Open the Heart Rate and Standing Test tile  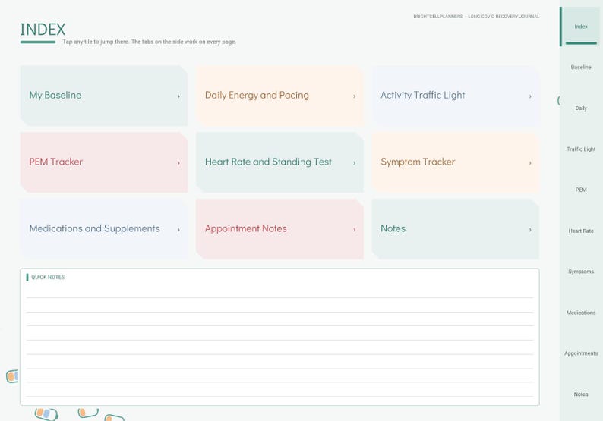tap(279, 162)
